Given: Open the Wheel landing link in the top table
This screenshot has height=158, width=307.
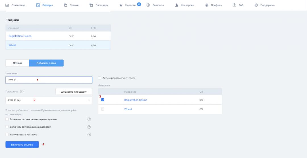Looking at the screenshot, I should coord(12,45).
